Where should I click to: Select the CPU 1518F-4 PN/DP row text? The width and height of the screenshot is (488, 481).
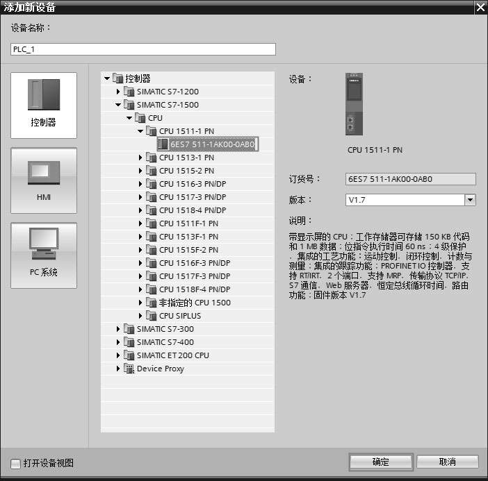tap(195, 289)
